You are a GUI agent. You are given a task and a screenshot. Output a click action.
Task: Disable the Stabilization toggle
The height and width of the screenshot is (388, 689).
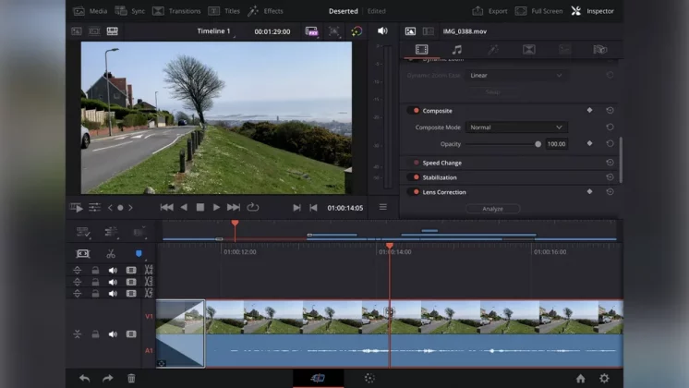click(x=416, y=177)
